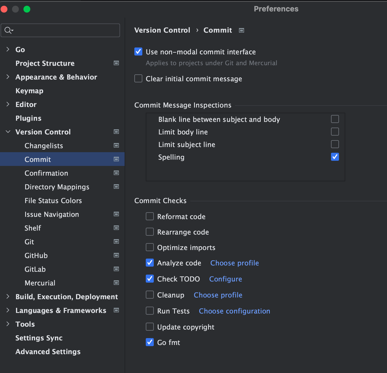This screenshot has width=387, height=373.
Task: Click project-level icon beside Changelists
Action: (x=116, y=145)
